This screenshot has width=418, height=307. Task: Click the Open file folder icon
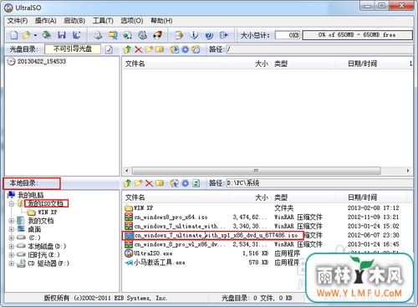tap(27, 35)
